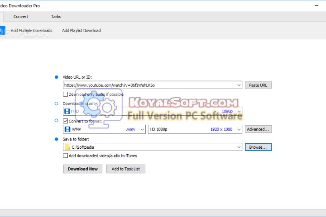The height and width of the screenshot is (217, 326).
Task: Click the Download Now button
Action: click(83, 169)
